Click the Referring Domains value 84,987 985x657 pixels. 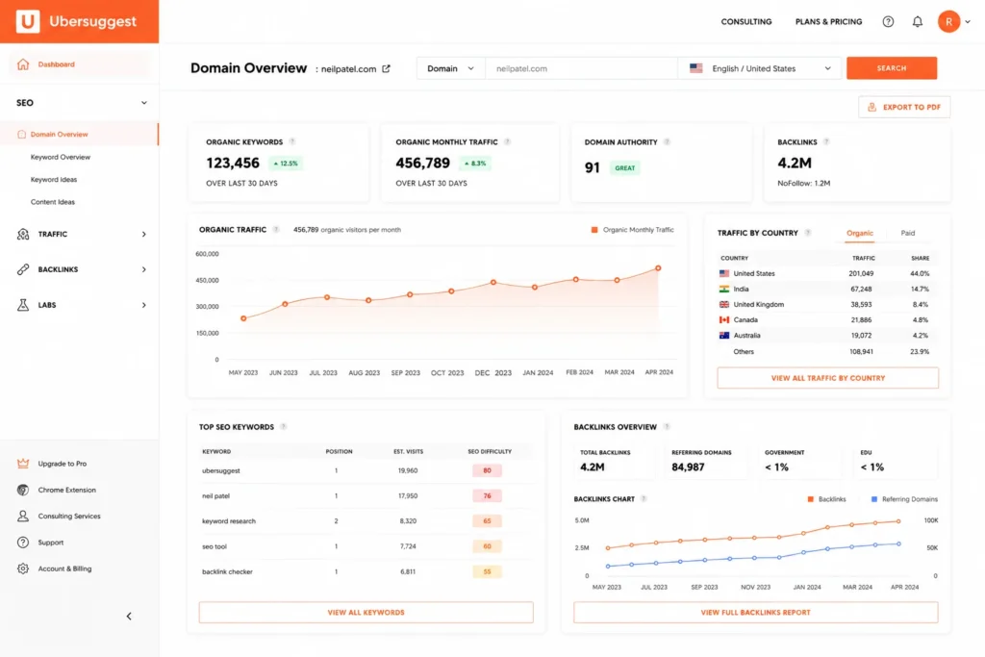pos(688,467)
